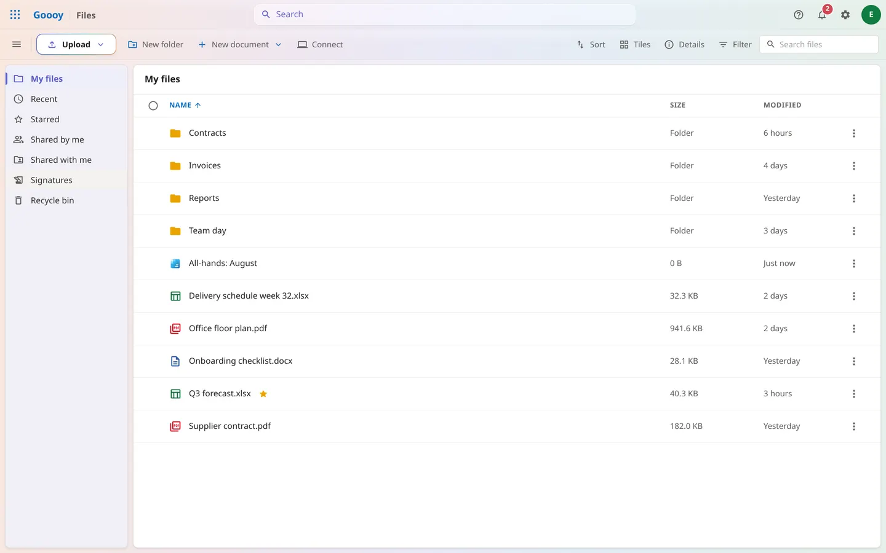Click the SIZE column header
The image size is (886, 553).
677,105
